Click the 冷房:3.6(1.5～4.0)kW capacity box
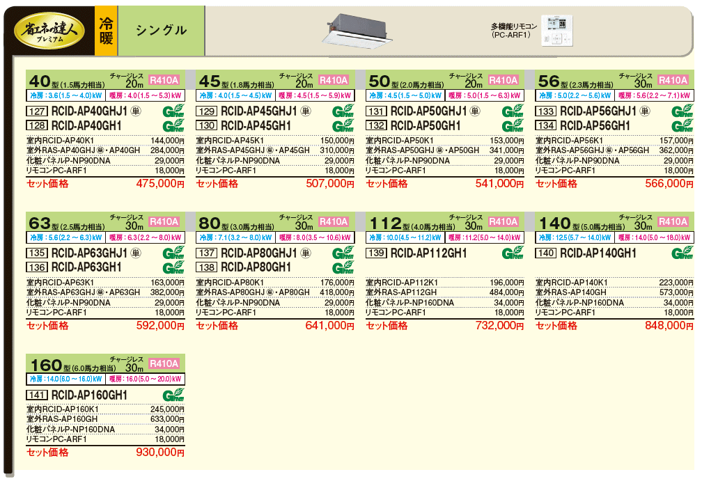Viewport: 702px width, 479px height. (65, 95)
